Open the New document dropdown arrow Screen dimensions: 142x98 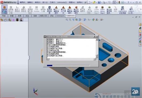pos(92,2)
